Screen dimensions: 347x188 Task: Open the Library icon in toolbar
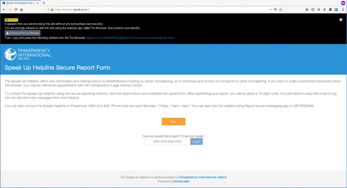[x=307, y=9]
